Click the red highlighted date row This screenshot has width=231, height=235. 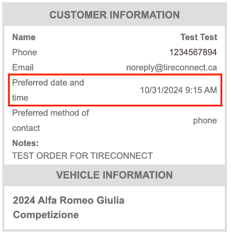point(115,90)
